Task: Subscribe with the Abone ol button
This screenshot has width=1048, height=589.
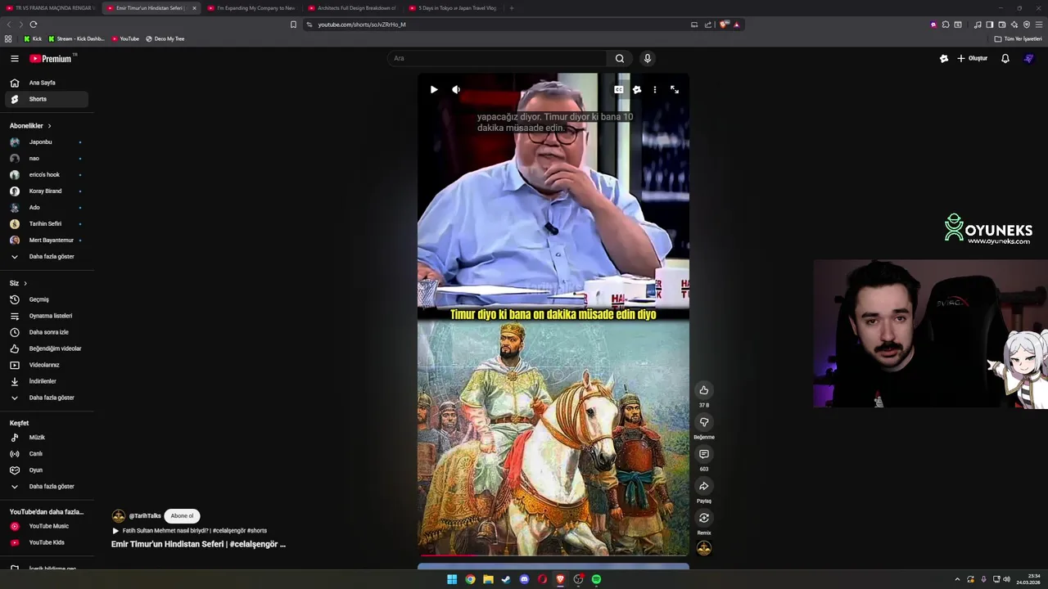Action: 182,515
